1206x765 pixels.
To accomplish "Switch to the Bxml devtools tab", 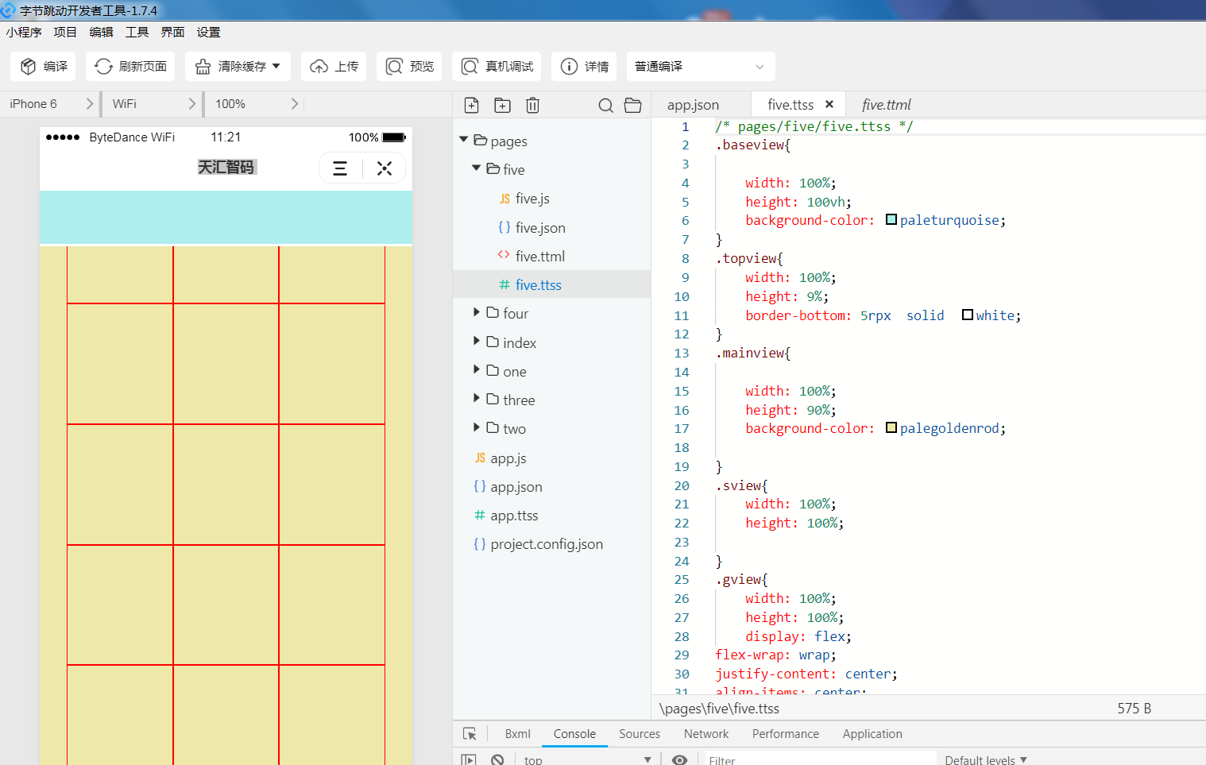I will (517, 734).
